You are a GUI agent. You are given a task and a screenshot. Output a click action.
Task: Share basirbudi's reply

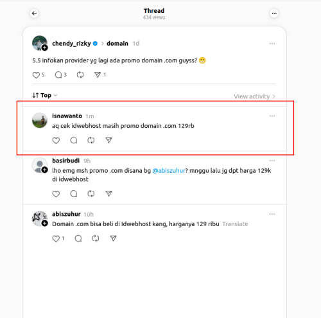click(x=108, y=194)
